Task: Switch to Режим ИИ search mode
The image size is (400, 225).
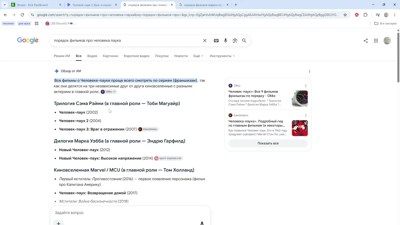Action: click(x=62, y=56)
